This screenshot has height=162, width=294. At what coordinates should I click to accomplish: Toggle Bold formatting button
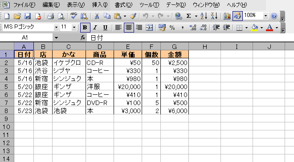pos(85,28)
